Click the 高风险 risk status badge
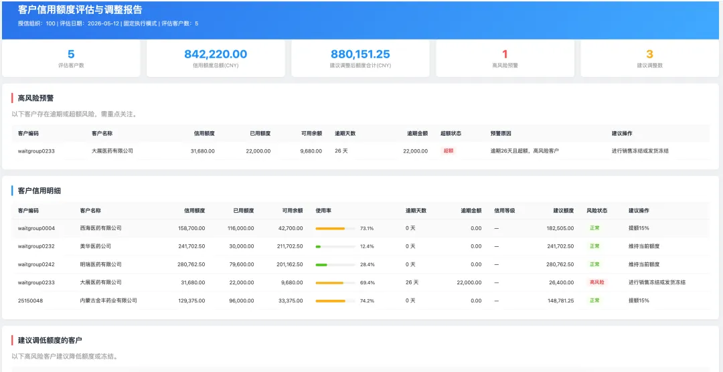 click(x=596, y=282)
